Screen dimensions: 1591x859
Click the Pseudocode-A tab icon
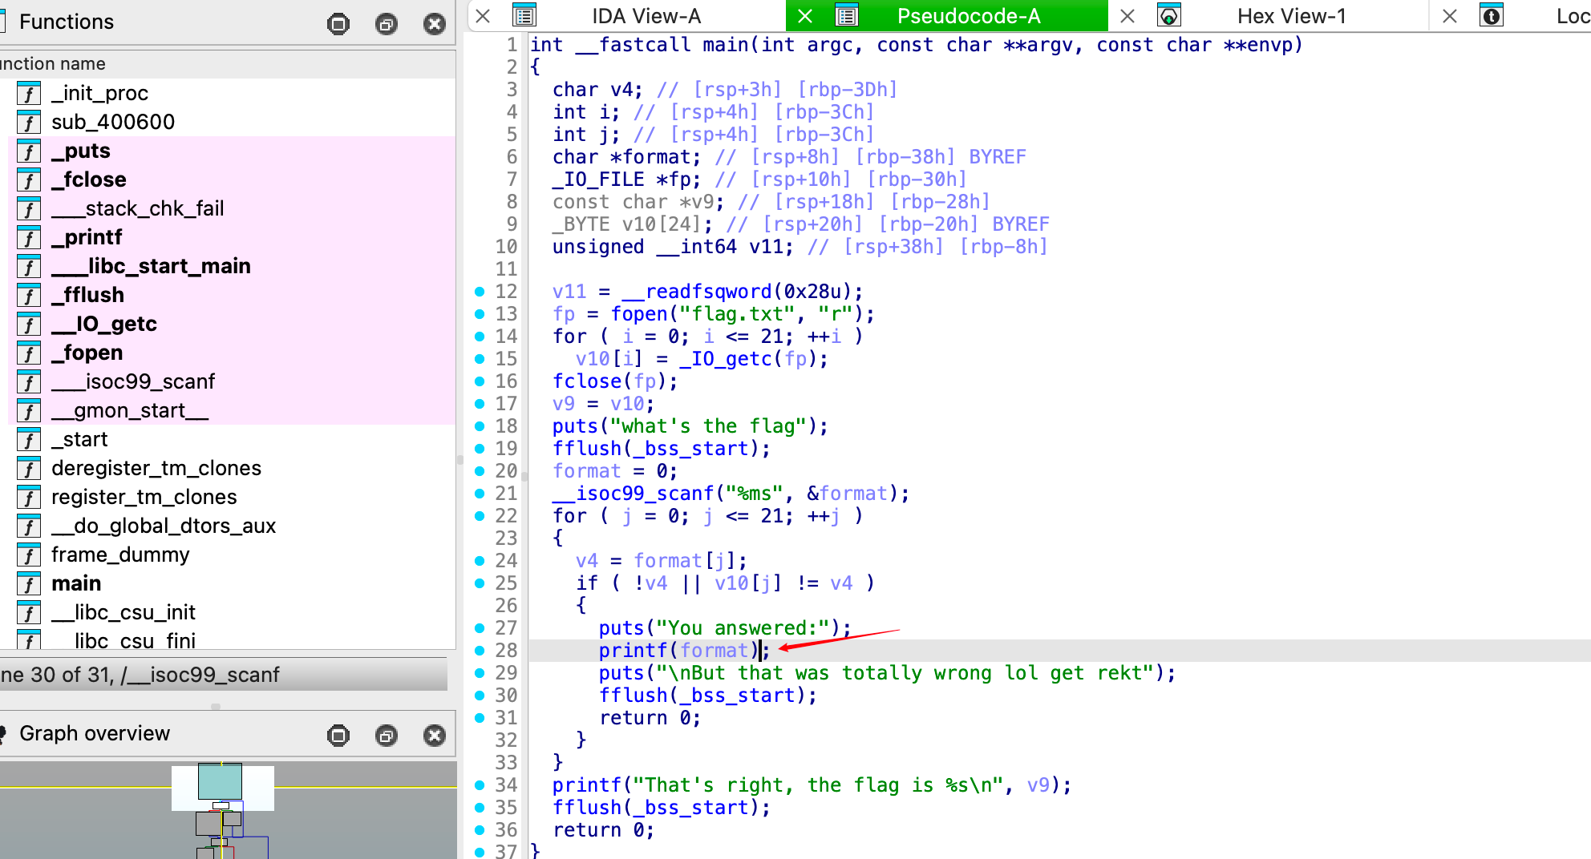(x=847, y=16)
